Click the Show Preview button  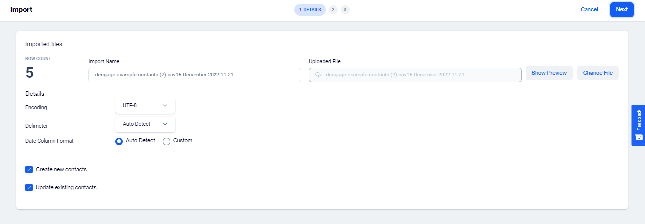[549, 73]
